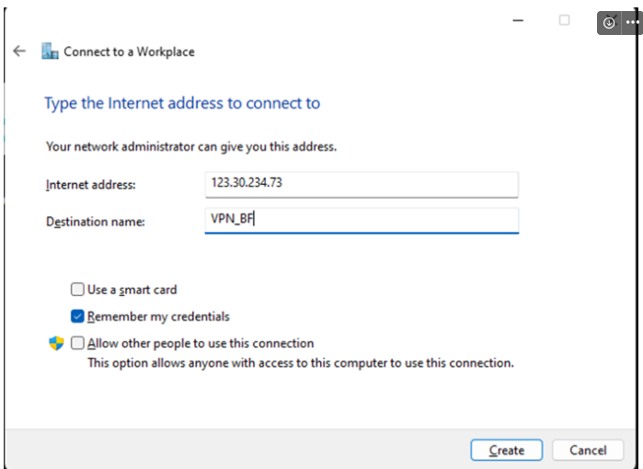The image size is (643, 469).
Task: Click the Connect to a Workplace wizard icon
Action: (x=50, y=51)
